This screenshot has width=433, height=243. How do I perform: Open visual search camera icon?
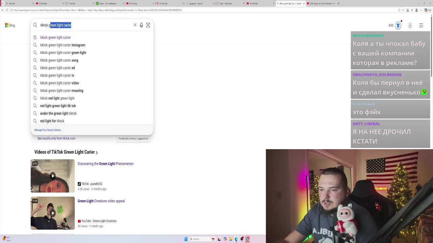(x=148, y=25)
